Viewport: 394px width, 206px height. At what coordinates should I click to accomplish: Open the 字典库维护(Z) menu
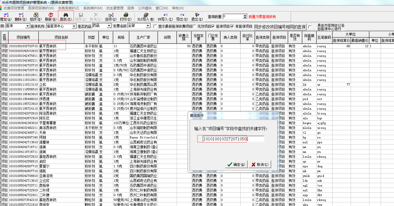click(x=69, y=8)
